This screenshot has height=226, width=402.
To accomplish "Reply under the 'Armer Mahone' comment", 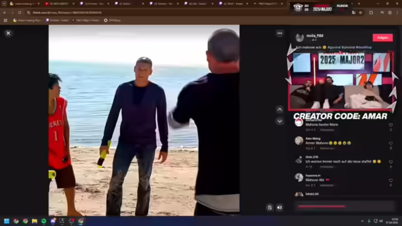I will click(327, 148).
